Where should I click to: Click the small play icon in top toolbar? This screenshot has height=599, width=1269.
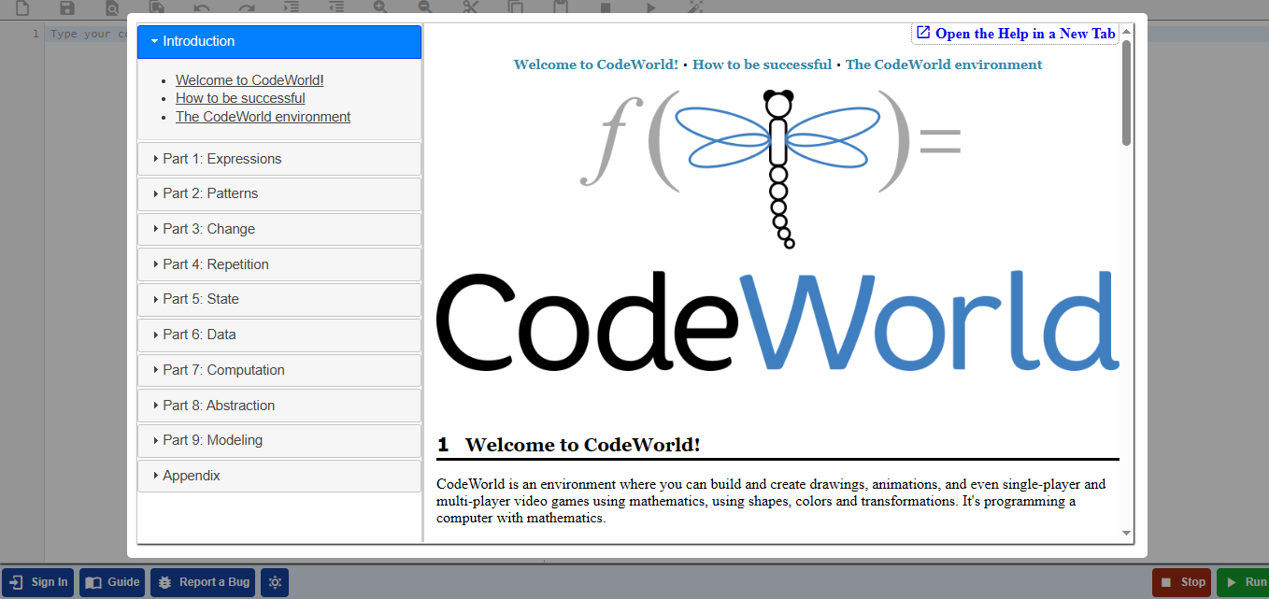click(650, 7)
